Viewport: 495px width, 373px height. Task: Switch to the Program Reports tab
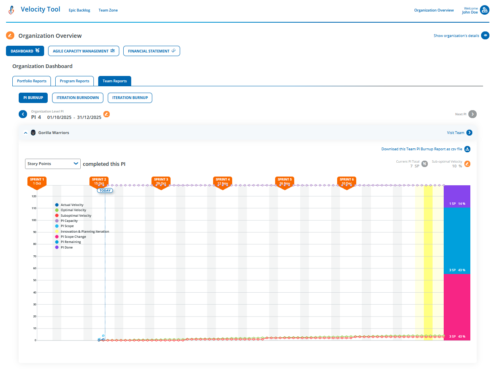pos(74,81)
